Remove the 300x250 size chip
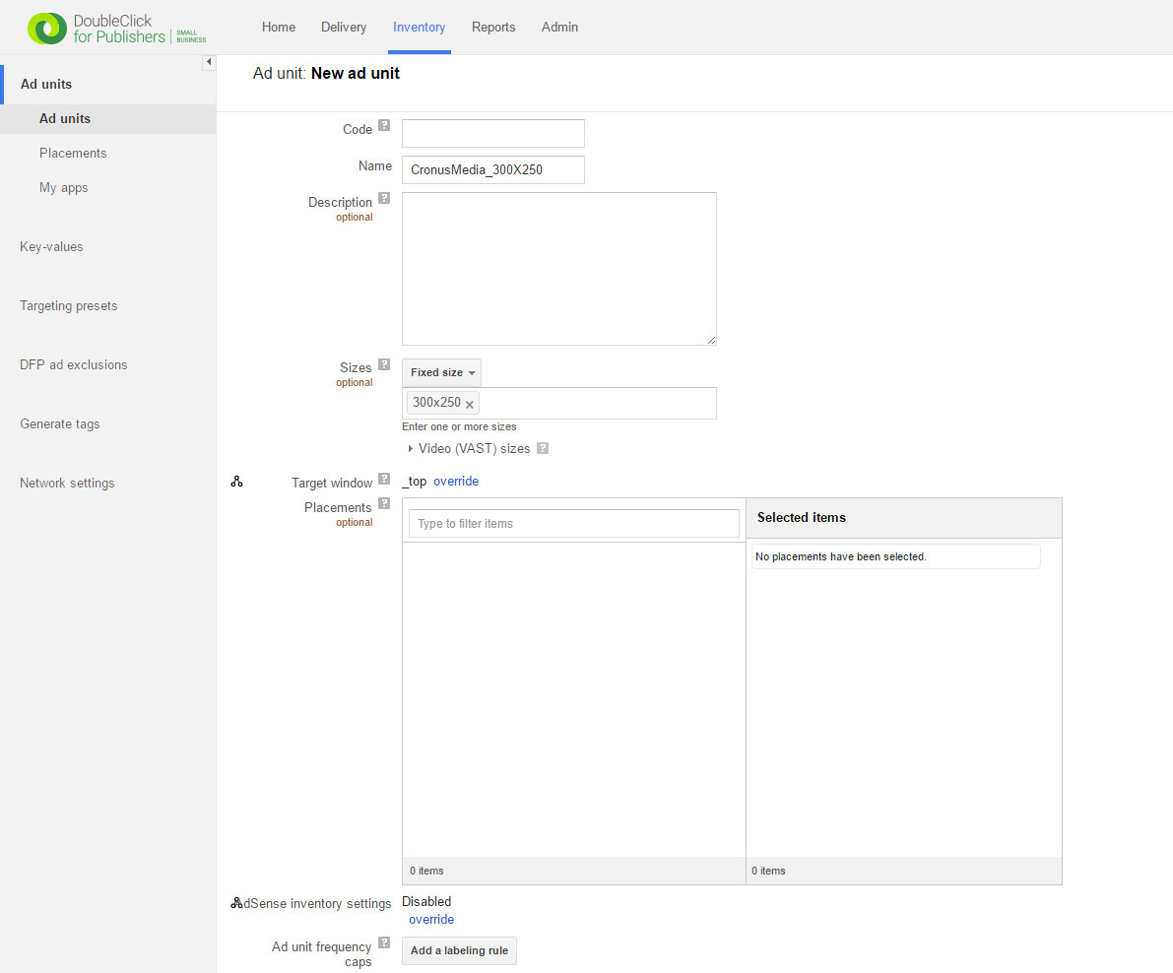The width and height of the screenshot is (1173, 973). coord(470,405)
